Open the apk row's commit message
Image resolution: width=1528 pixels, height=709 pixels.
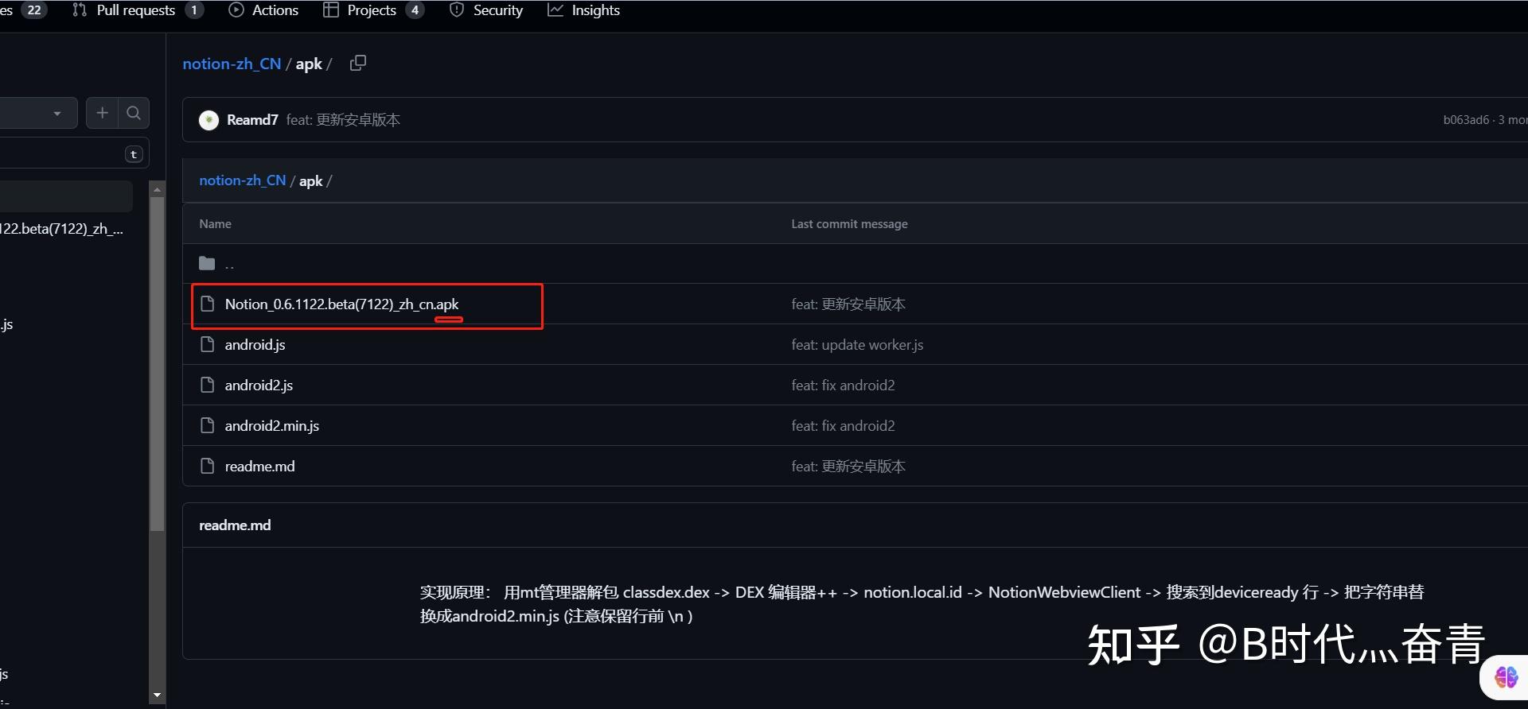point(848,304)
